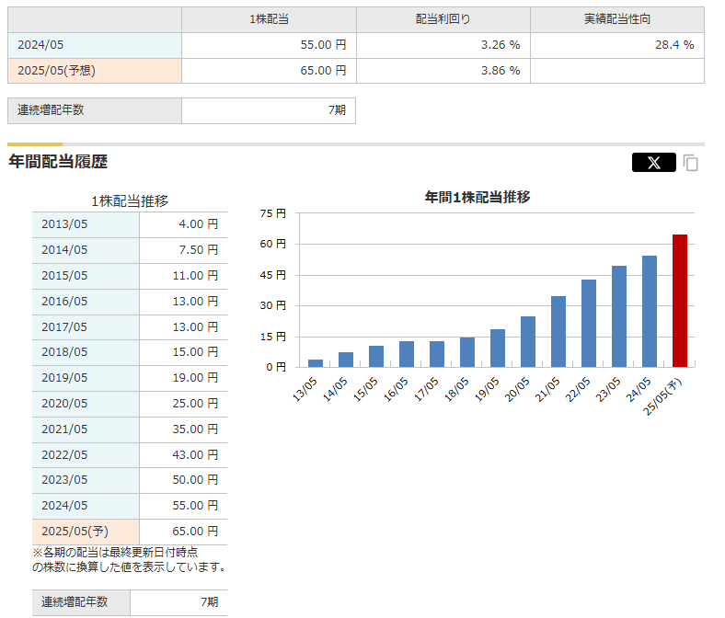
Task: Click the 2020/05 row label
Action: [86, 404]
